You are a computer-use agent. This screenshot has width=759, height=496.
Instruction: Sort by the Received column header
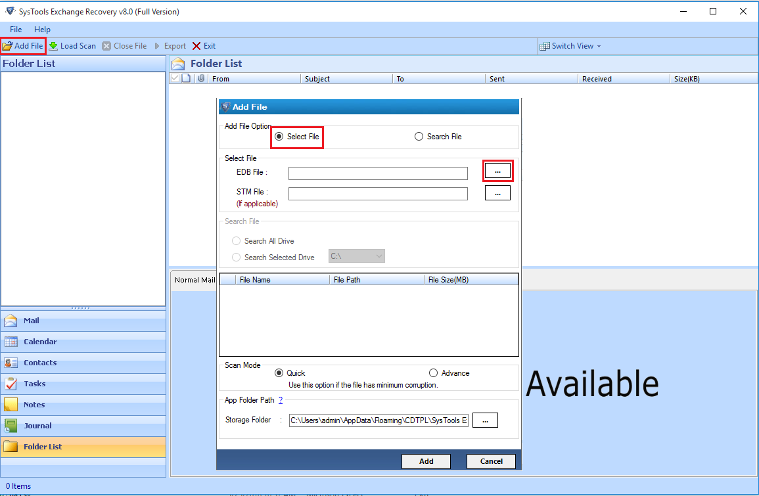624,79
